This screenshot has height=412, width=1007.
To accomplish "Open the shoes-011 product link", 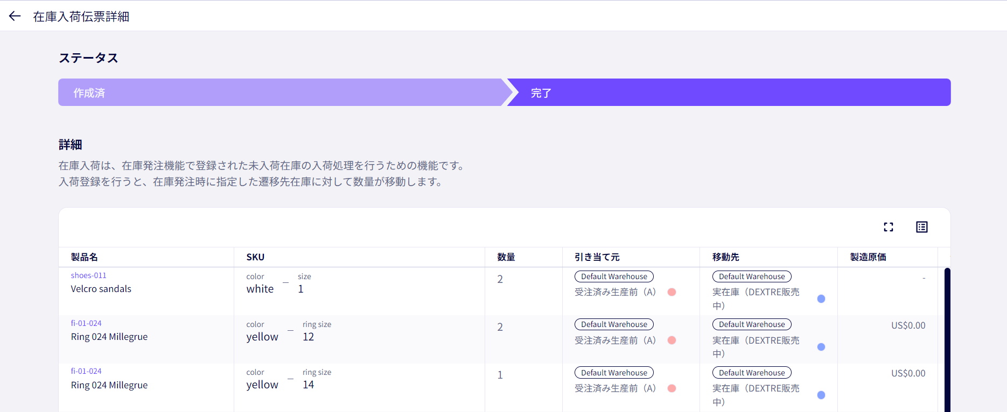I will click(89, 275).
